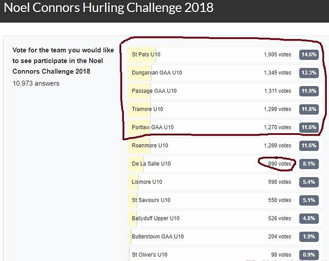
Task: Click the 10,973 answers count
Action: (36, 83)
